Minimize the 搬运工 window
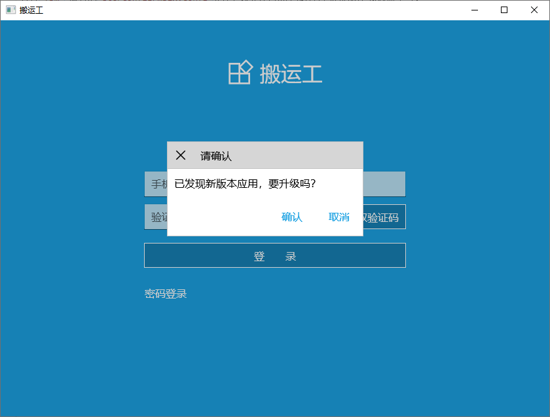The width and height of the screenshot is (550, 417). (x=475, y=10)
